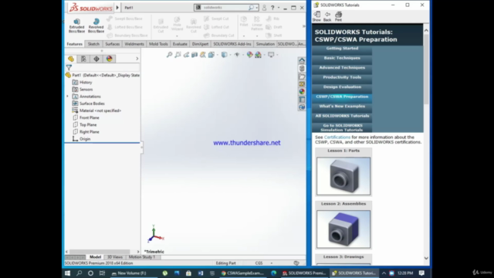The image size is (494, 278).
Task: Expand the CommandManager overflow chevron
Action: (x=303, y=26)
